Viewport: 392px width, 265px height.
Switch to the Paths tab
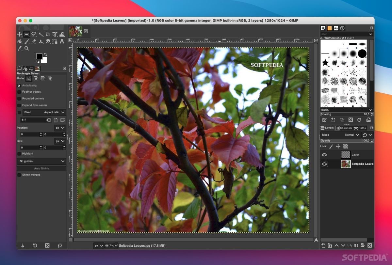(x=360, y=128)
